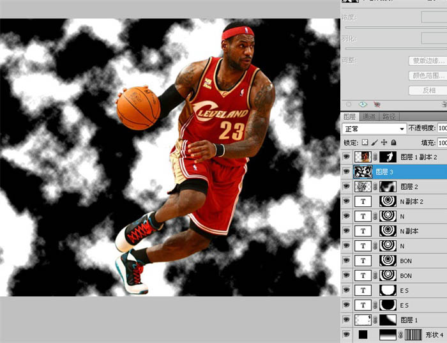Click the black fill swatch of 形状 4

pyautogui.click(x=363, y=335)
